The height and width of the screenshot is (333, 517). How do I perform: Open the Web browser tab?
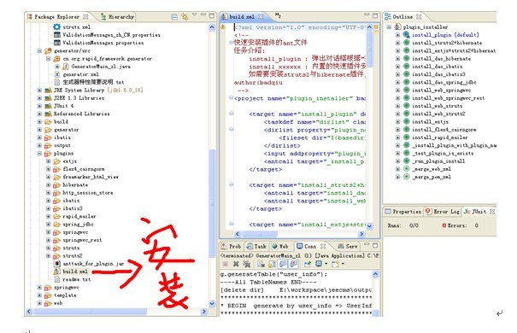tap(279, 246)
